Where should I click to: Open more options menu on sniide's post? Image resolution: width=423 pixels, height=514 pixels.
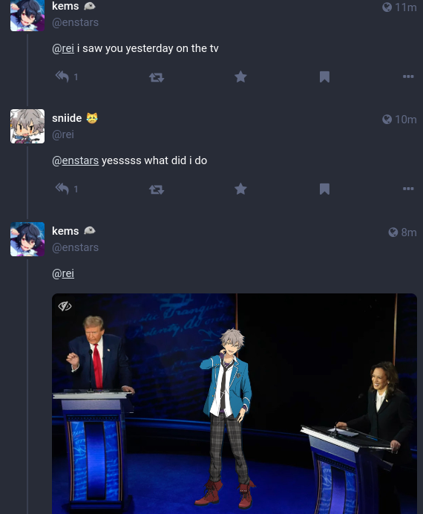point(408,189)
